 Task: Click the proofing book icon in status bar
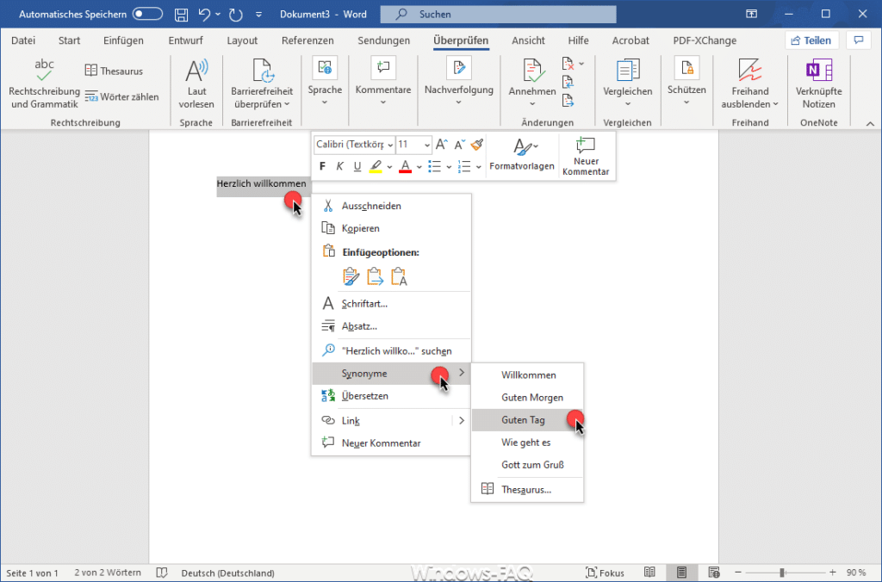click(x=162, y=573)
